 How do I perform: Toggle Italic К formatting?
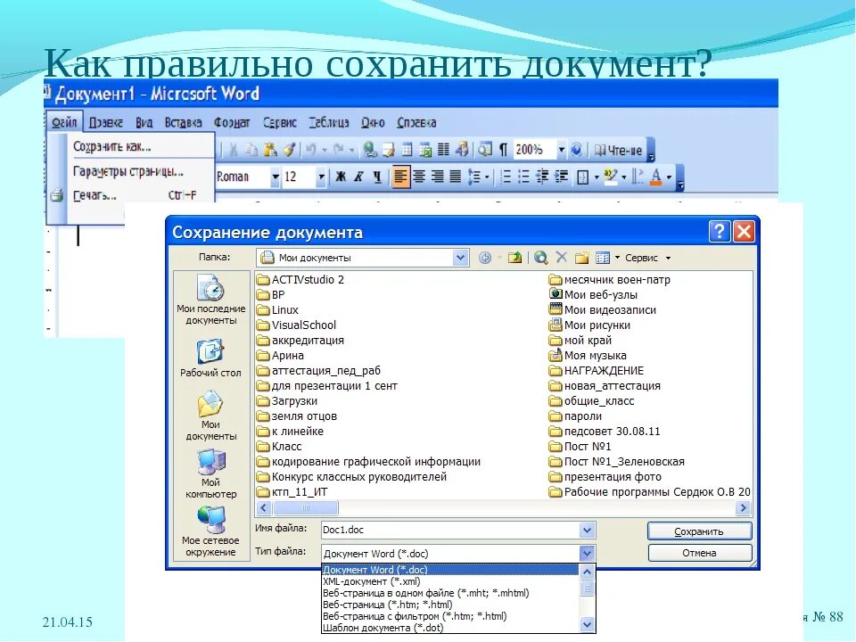tap(358, 177)
